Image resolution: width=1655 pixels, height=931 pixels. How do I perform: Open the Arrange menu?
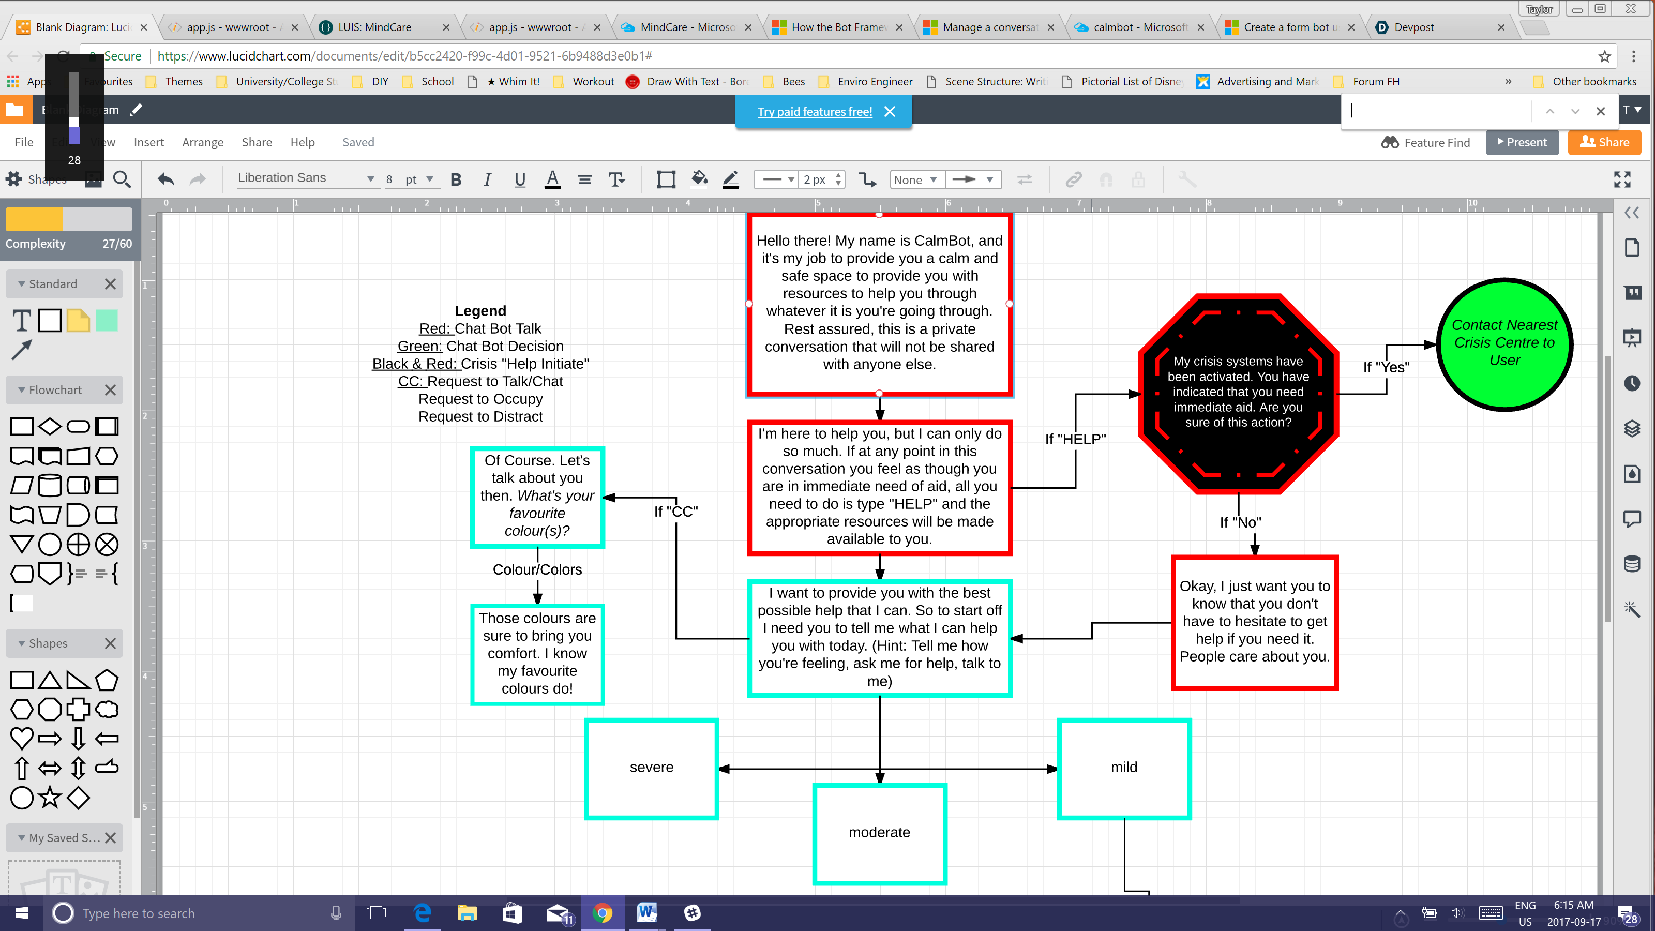pos(202,142)
